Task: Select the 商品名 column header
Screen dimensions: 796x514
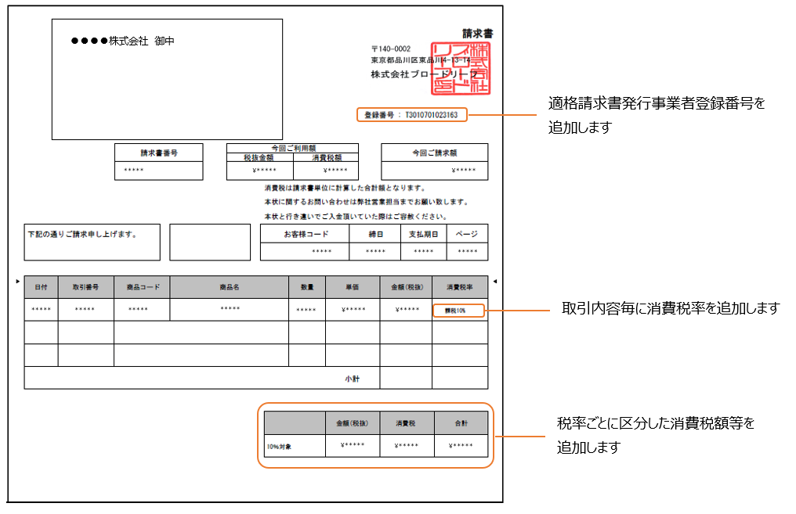Action: [229, 287]
